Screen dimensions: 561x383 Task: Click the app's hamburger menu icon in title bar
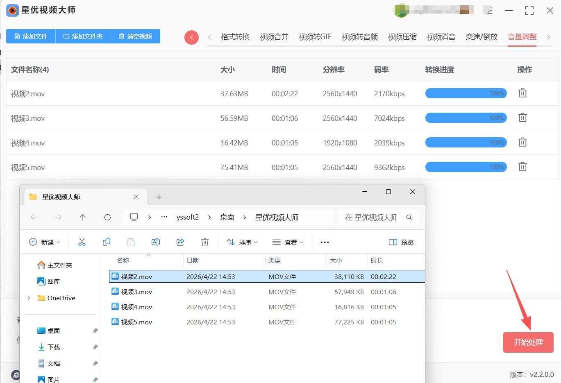488,11
